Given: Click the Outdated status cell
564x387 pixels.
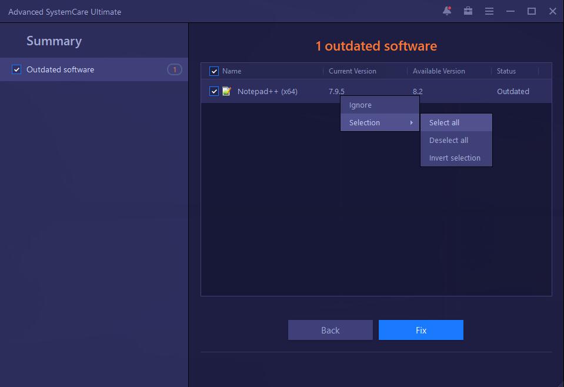Looking at the screenshot, I should (x=513, y=91).
